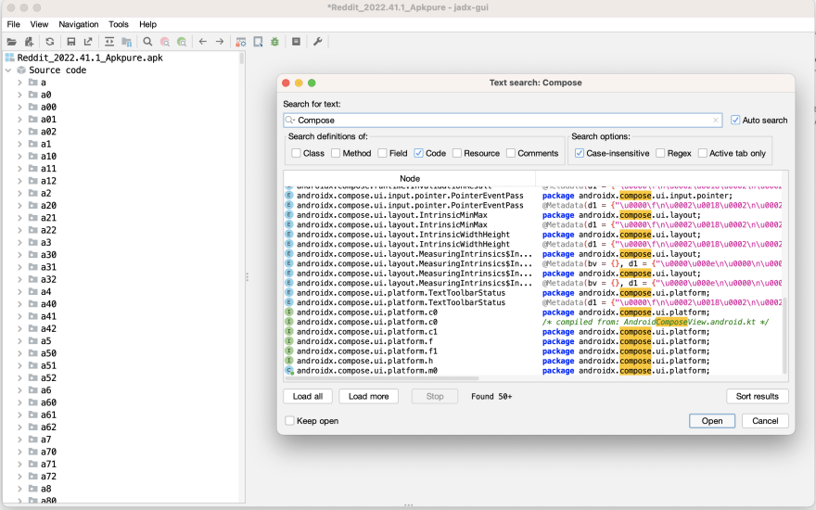Click the search results vertical scrollbar

coord(784,335)
